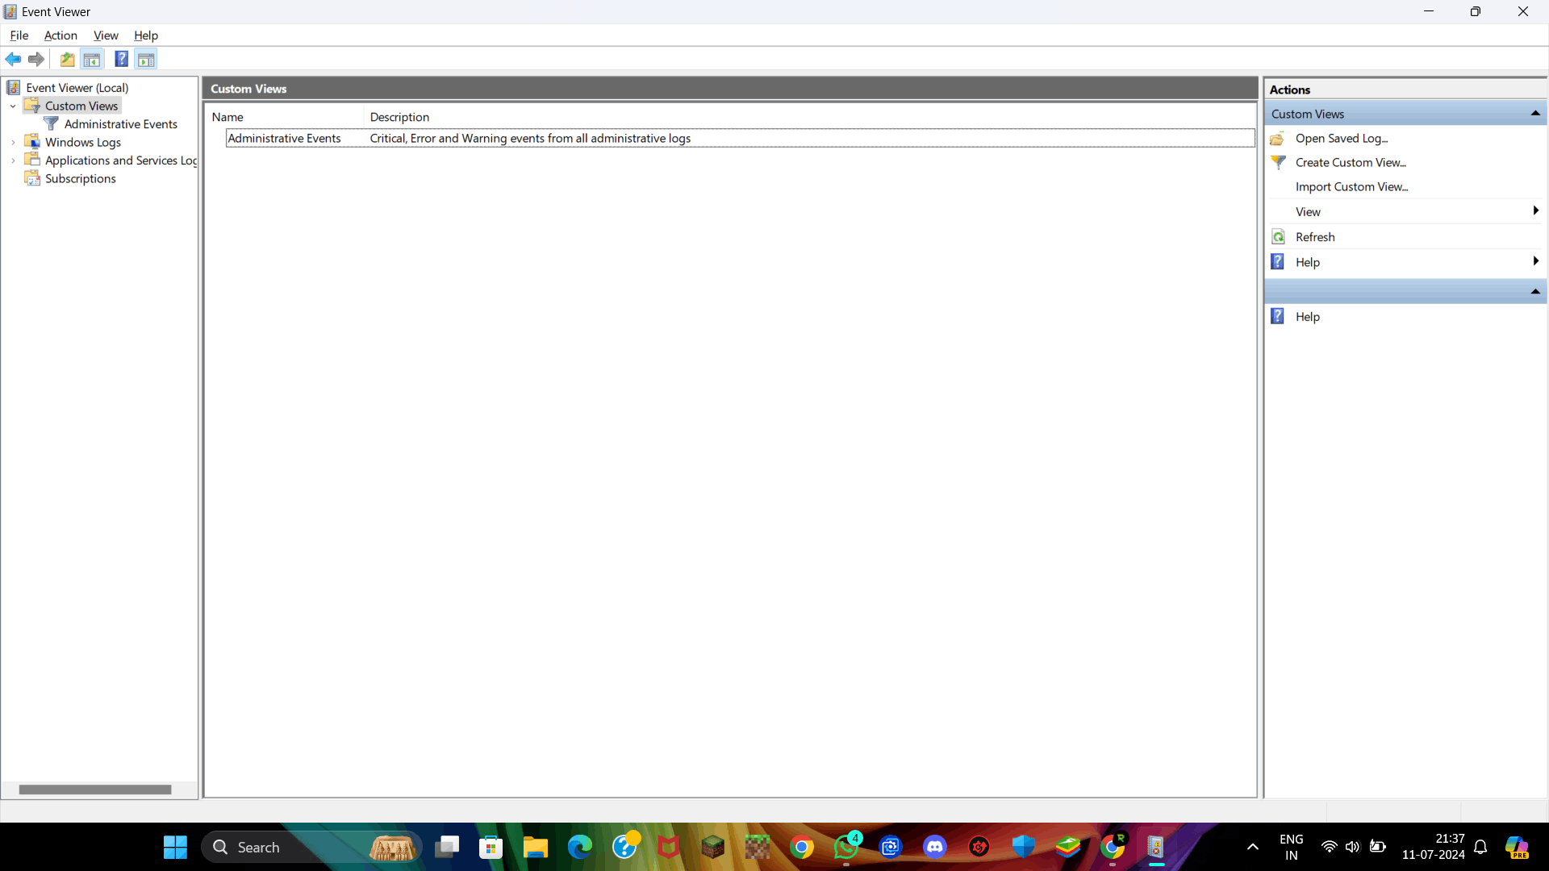Toggle the Action pane visibility icon
Image resolution: width=1549 pixels, height=871 pixels.
[146, 59]
